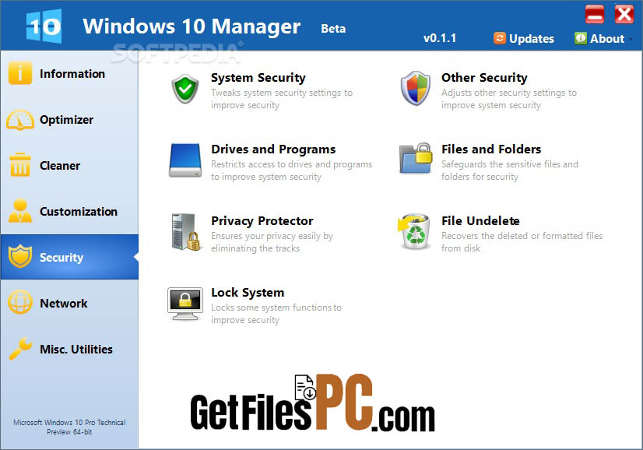The image size is (643, 450).
Task: Click the Customization person icon
Action: (x=19, y=211)
